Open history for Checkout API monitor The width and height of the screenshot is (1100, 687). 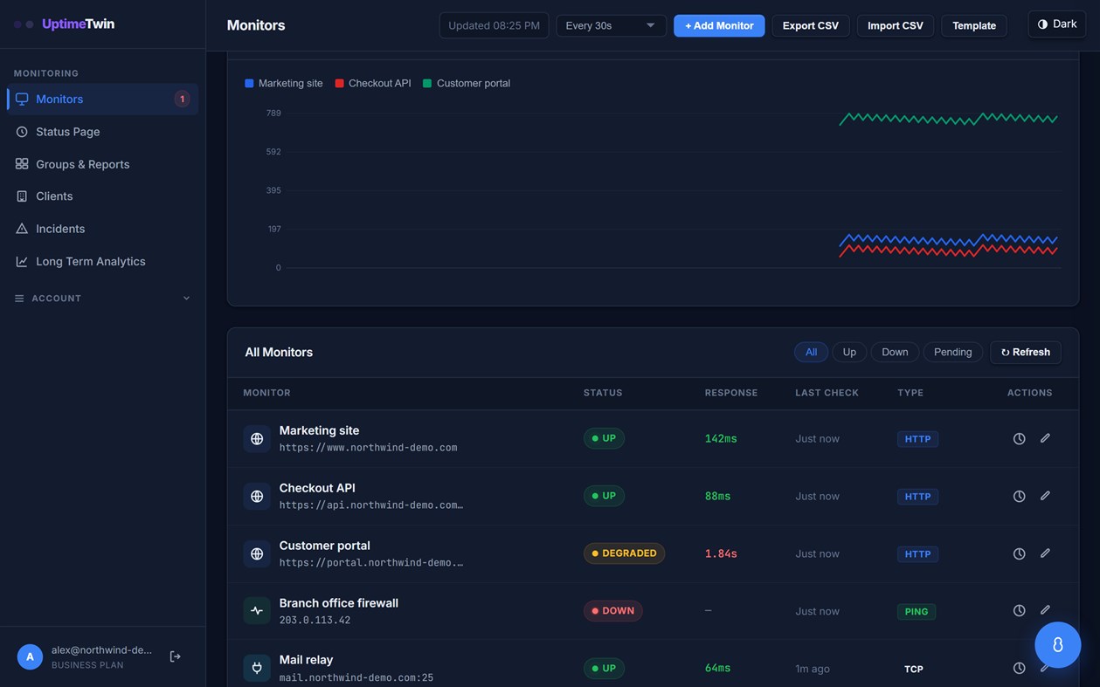tap(1019, 496)
